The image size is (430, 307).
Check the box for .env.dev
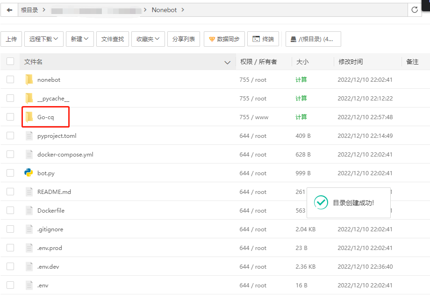[x=10, y=266]
